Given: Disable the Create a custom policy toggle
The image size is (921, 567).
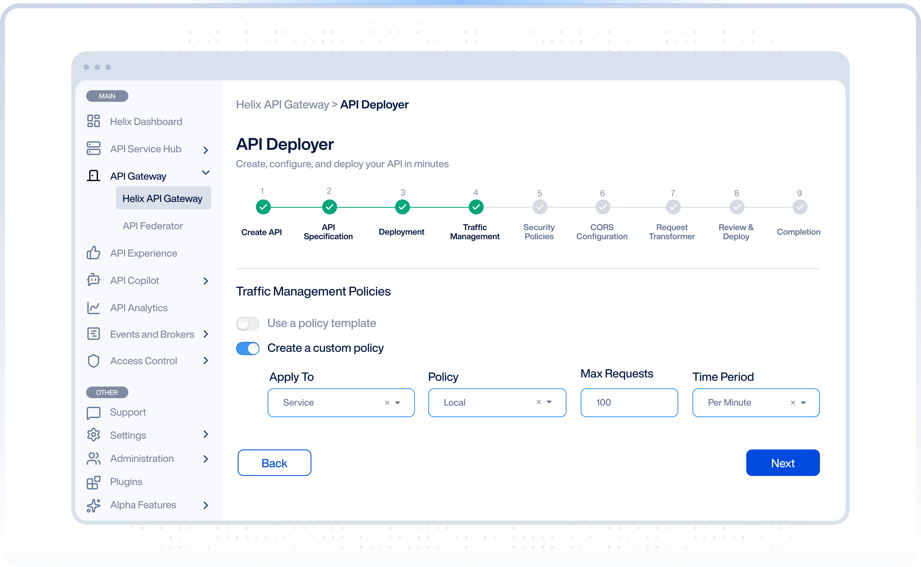Looking at the screenshot, I should [x=248, y=348].
